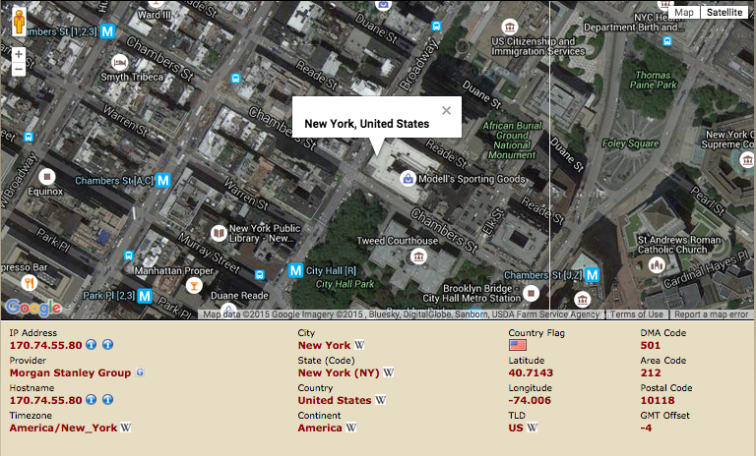Open the New York Public Library marker
Image resolution: width=756 pixels, height=456 pixels.
click(219, 234)
